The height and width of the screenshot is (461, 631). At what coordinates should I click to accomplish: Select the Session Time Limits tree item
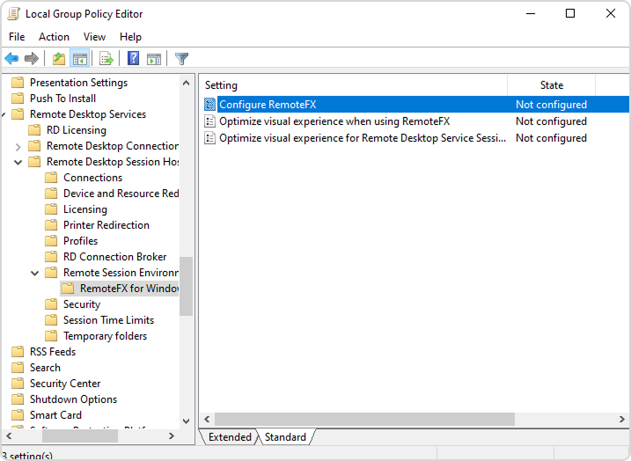click(108, 320)
